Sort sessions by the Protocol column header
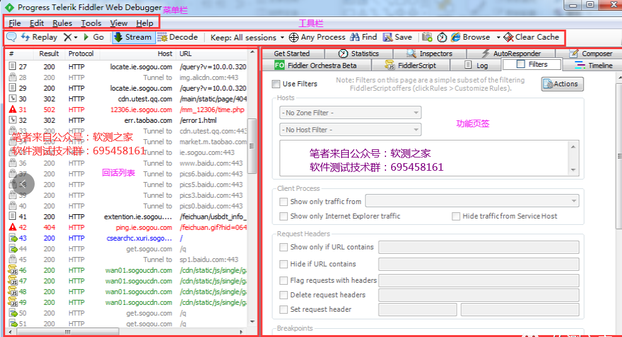This screenshot has height=337, width=622. point(81,54)
